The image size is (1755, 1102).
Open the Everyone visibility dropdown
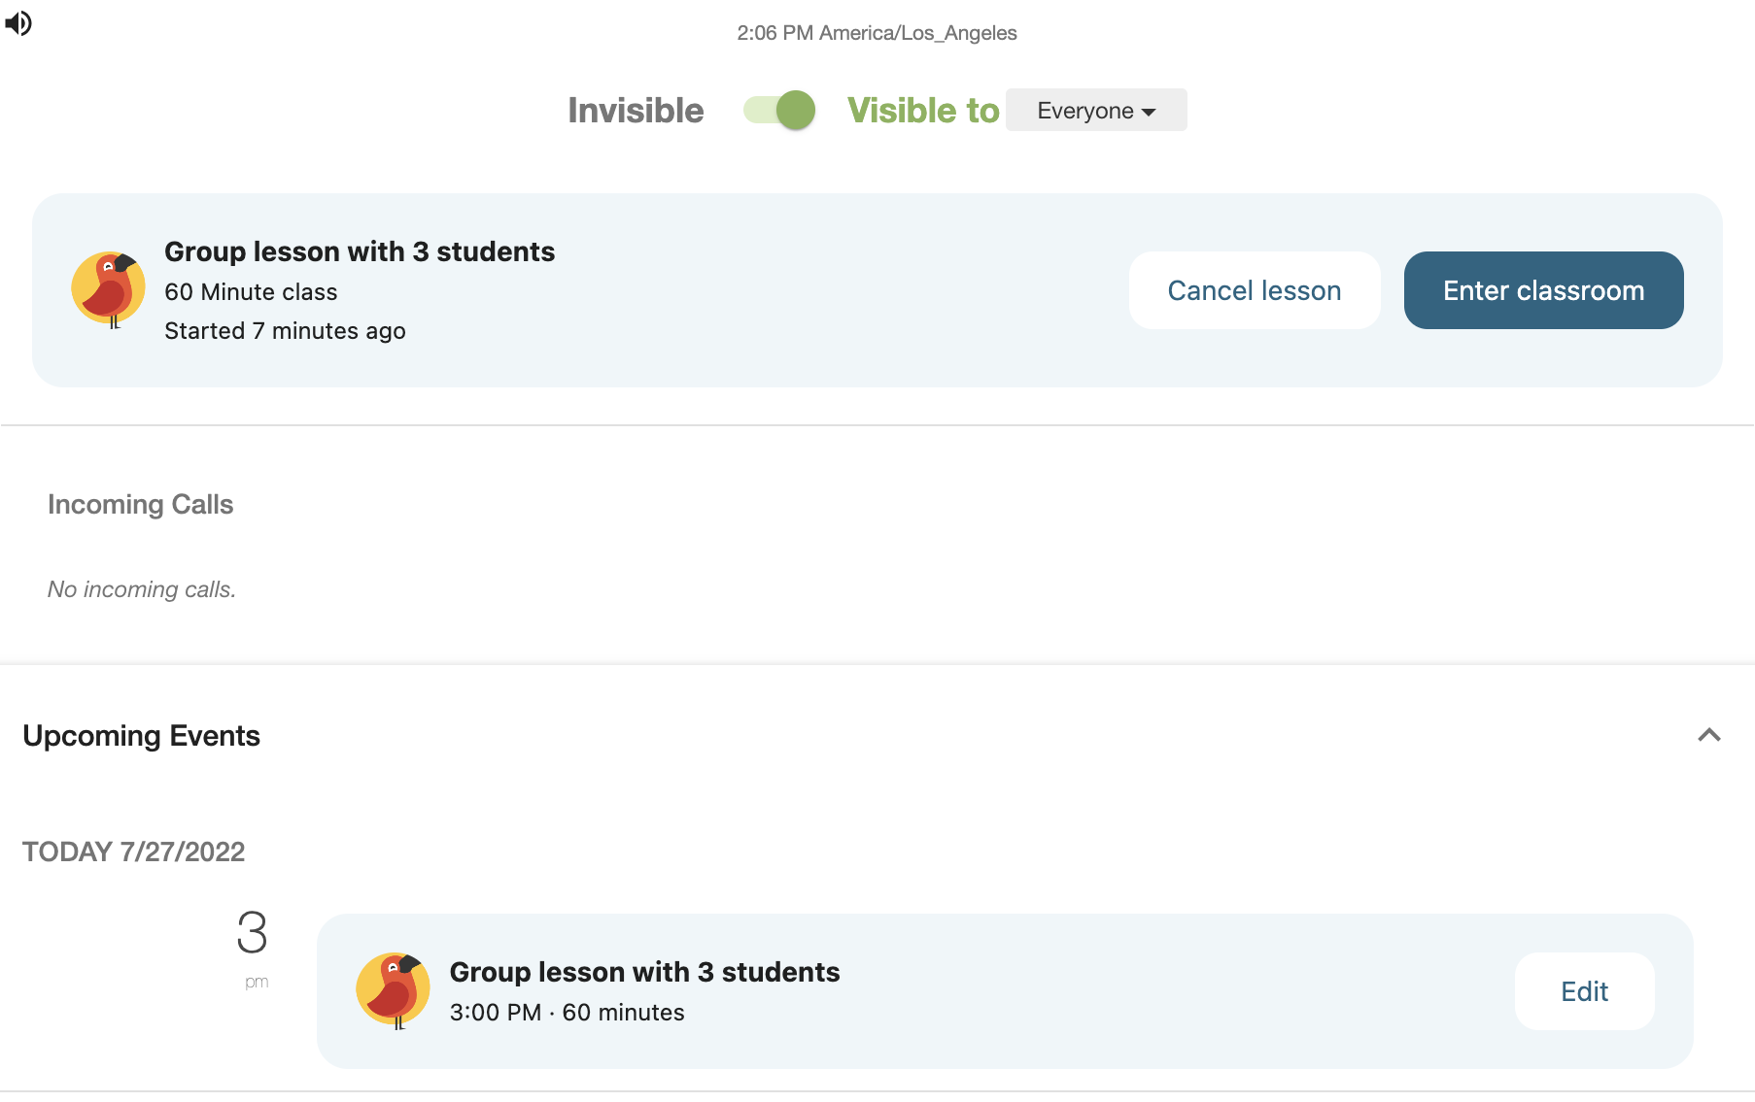(x=1096, y=111)
